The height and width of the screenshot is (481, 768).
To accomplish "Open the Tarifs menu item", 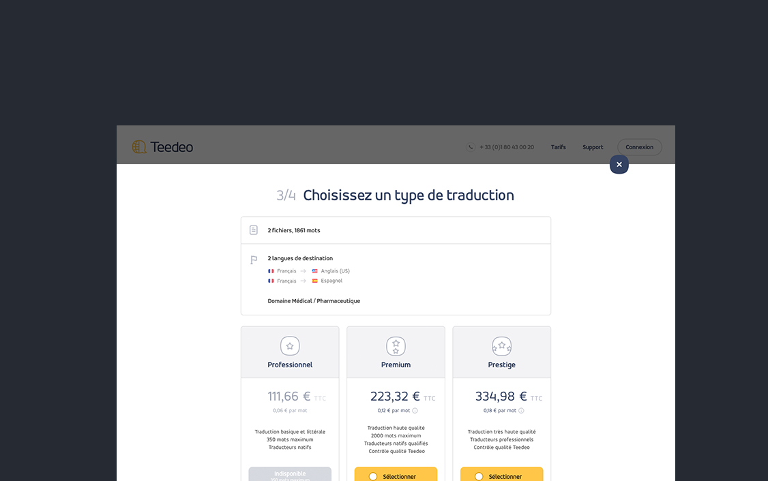I will 559,147.
